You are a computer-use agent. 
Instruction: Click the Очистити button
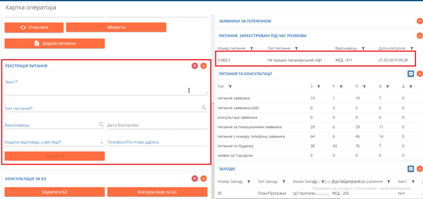click(x=33, y=27)
